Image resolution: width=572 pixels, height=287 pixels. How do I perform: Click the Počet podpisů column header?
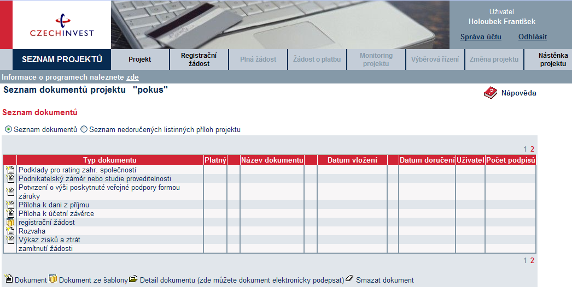[511, 160]
